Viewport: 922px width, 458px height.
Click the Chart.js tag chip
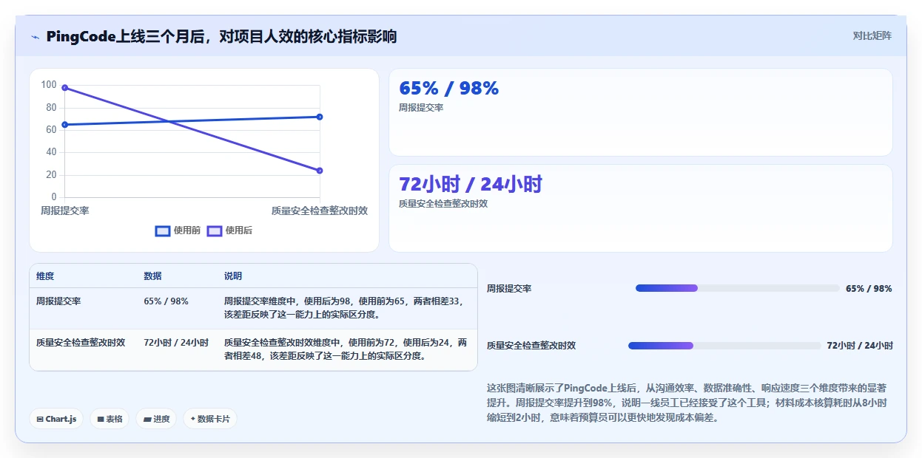(57, 419)
